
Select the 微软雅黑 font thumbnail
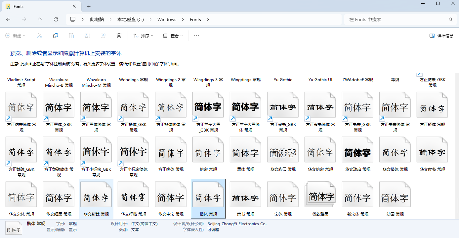point(320,197)
